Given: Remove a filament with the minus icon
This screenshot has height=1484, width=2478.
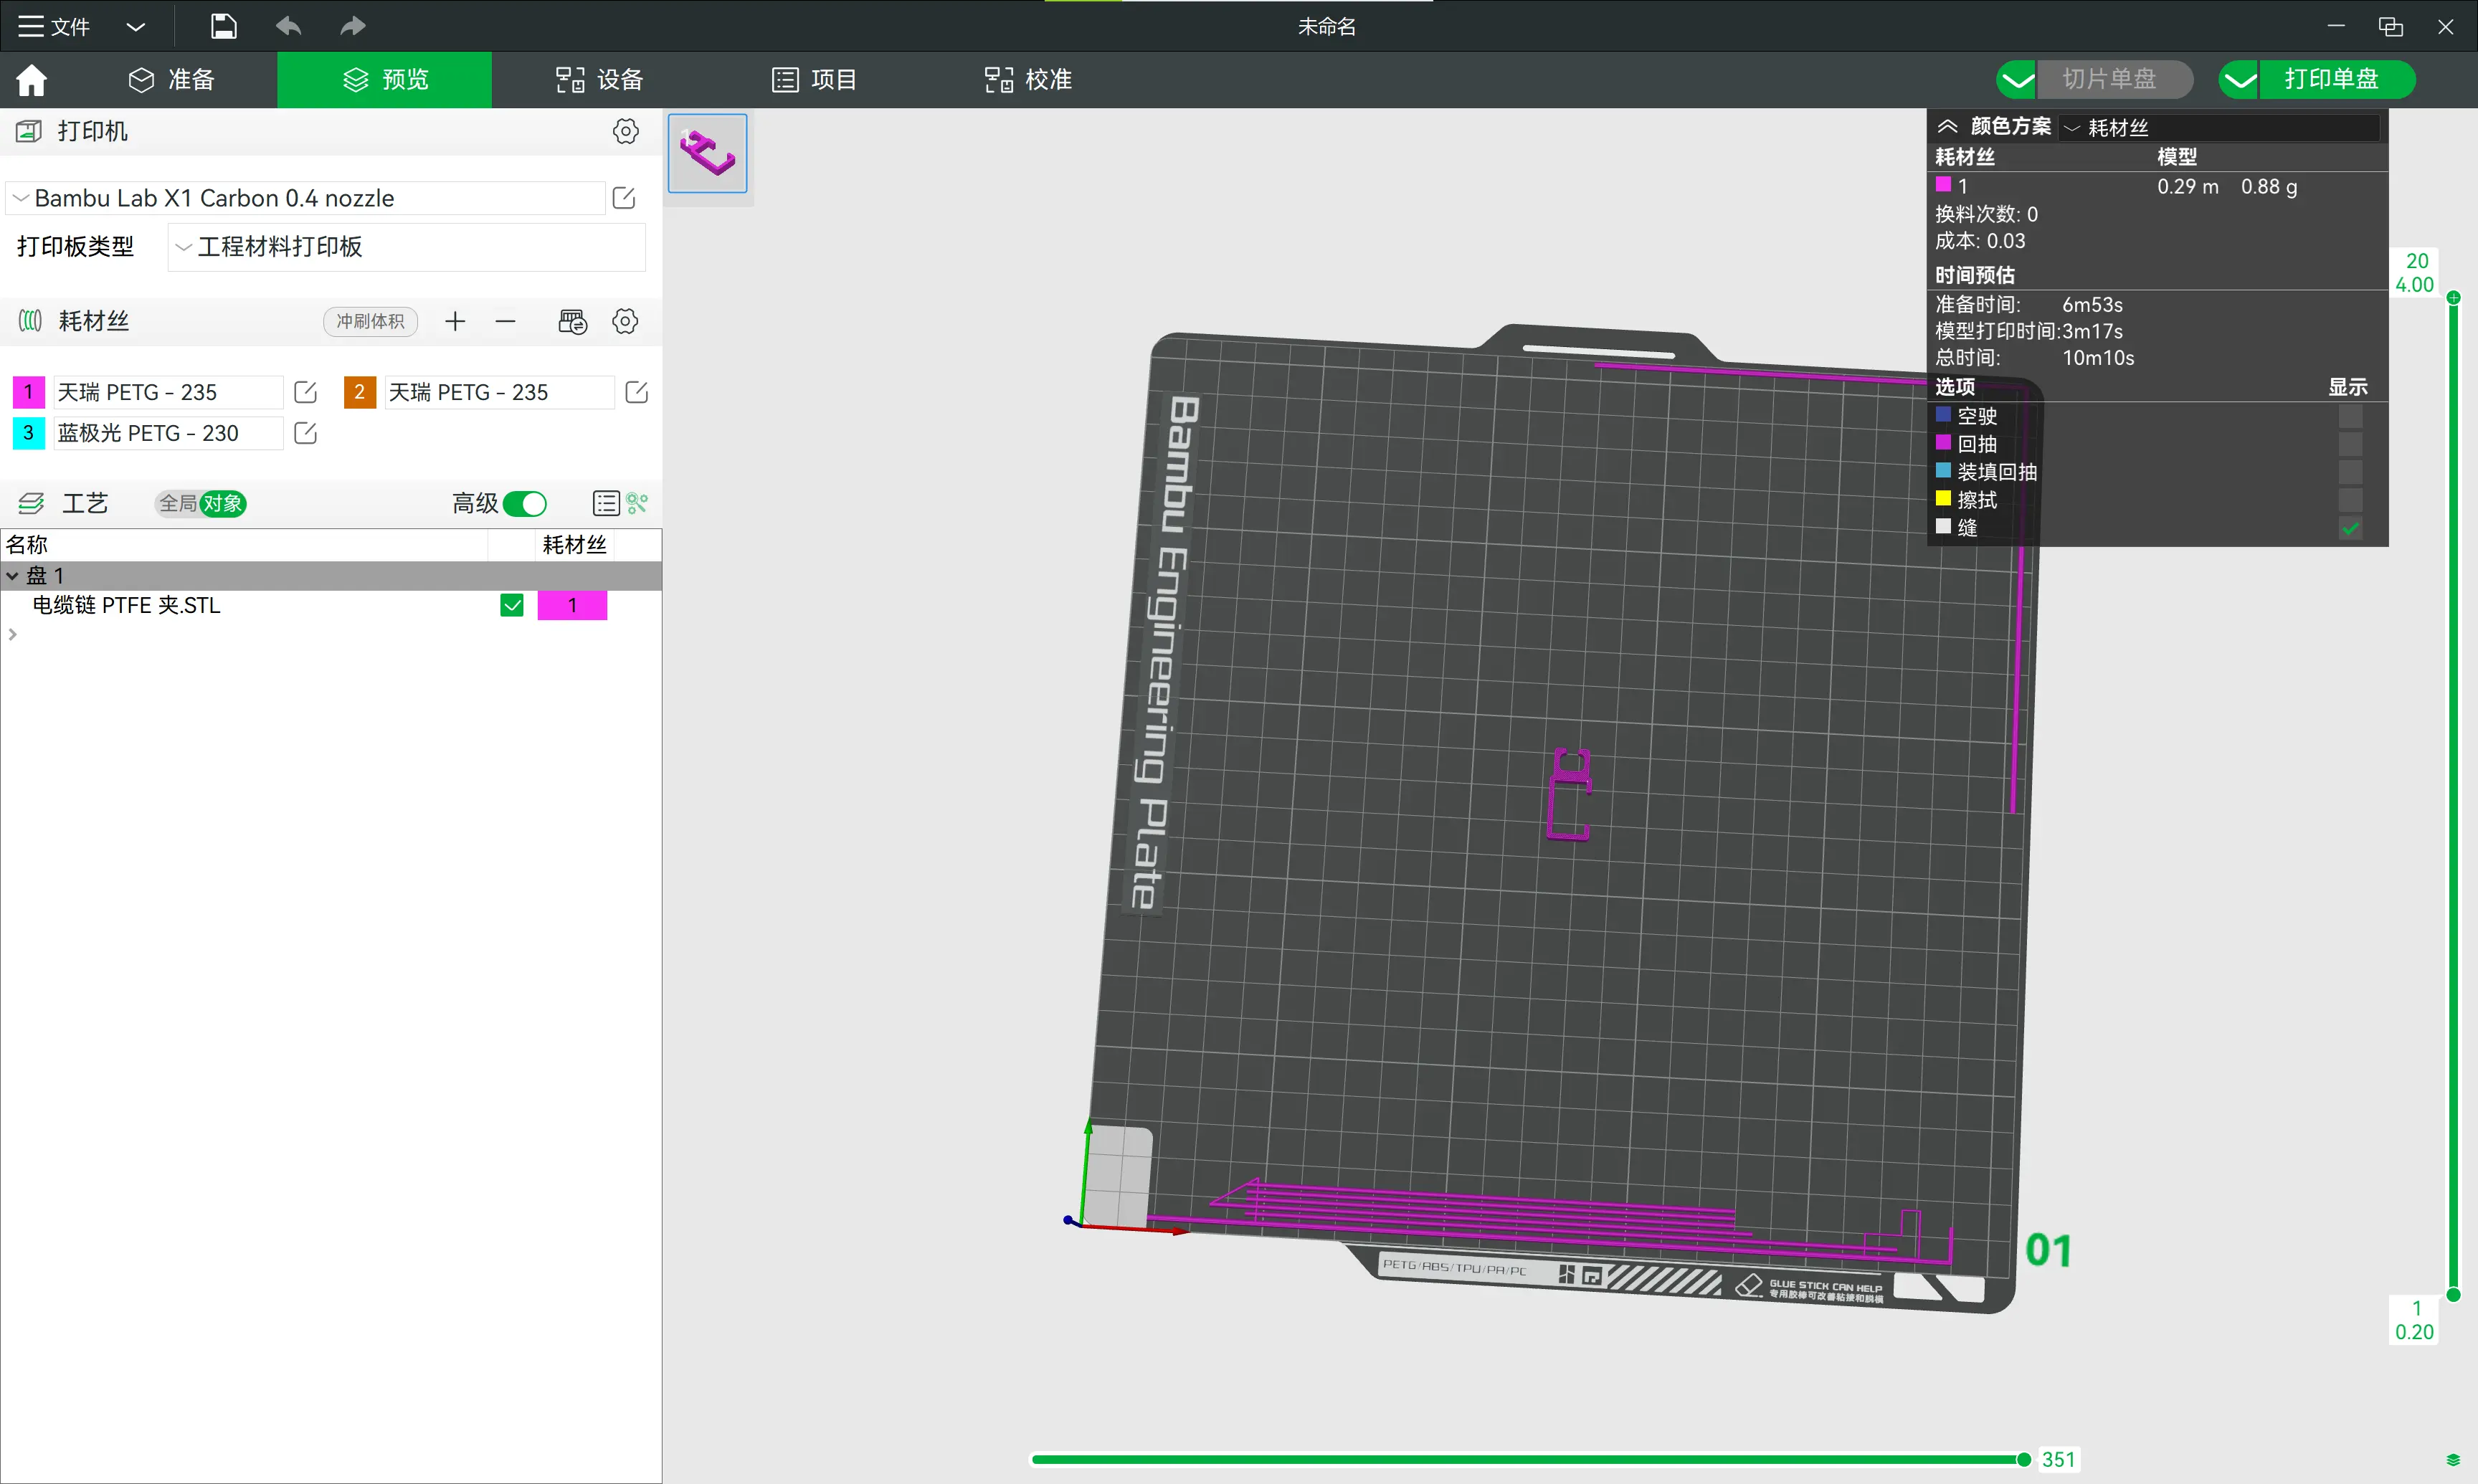Looking at the screenshot, I should click(505, 321).
